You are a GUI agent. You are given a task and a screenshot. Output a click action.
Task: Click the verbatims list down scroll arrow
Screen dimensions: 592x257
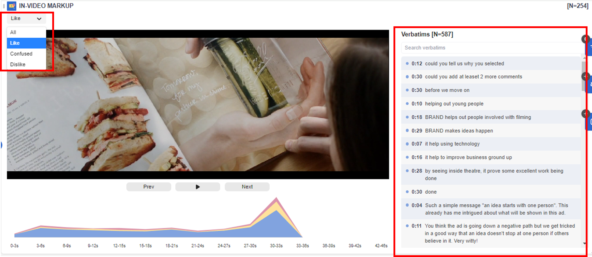point(585,244)
